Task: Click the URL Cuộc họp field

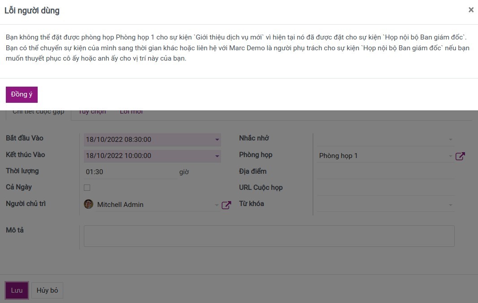Action: [386, 188]
